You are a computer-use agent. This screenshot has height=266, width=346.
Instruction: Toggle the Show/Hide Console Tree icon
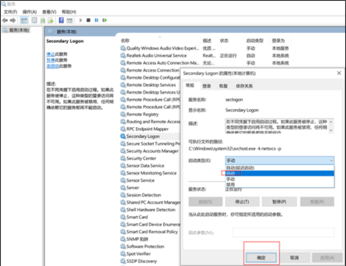click(x=24, y=20)
